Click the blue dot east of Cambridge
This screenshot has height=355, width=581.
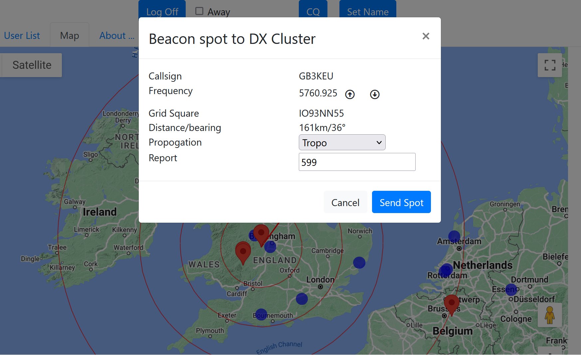click(x=359, y=263)
